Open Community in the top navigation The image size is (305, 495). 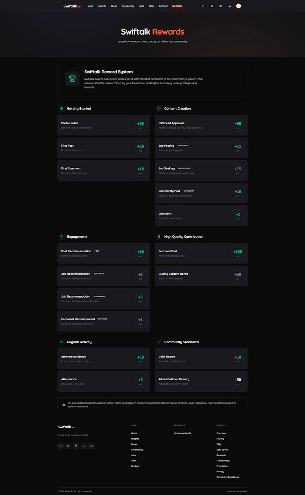128,6
